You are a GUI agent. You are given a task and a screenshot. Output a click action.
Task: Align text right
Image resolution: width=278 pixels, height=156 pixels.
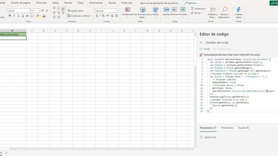tap(63, 13)
